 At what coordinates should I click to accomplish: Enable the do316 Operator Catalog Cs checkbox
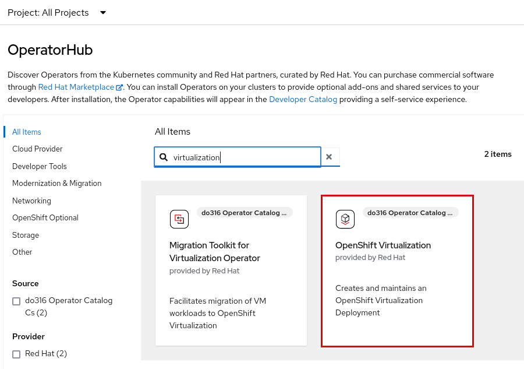point(16,301)
